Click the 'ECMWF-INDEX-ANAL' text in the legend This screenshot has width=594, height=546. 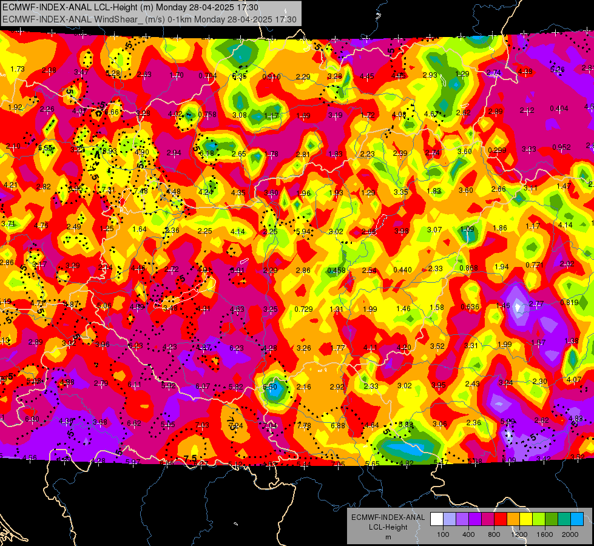[x=388, y=517]
